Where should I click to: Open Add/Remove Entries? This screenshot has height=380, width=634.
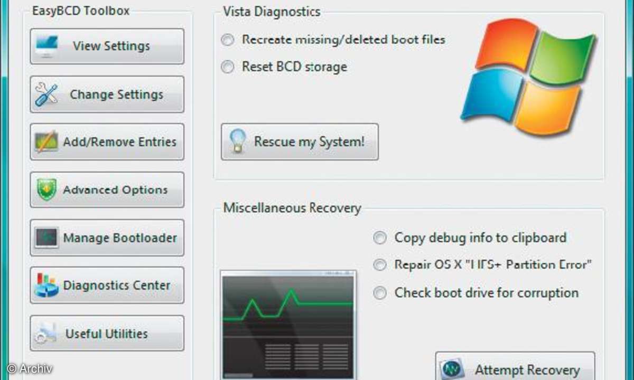(x=107, y=142)
